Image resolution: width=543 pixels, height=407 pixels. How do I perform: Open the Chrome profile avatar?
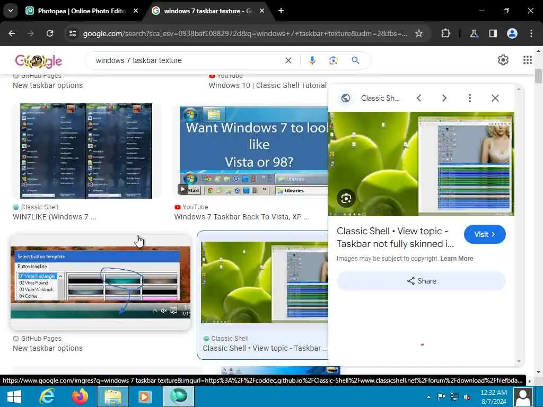pyautogui.click(x=512, y=33)
